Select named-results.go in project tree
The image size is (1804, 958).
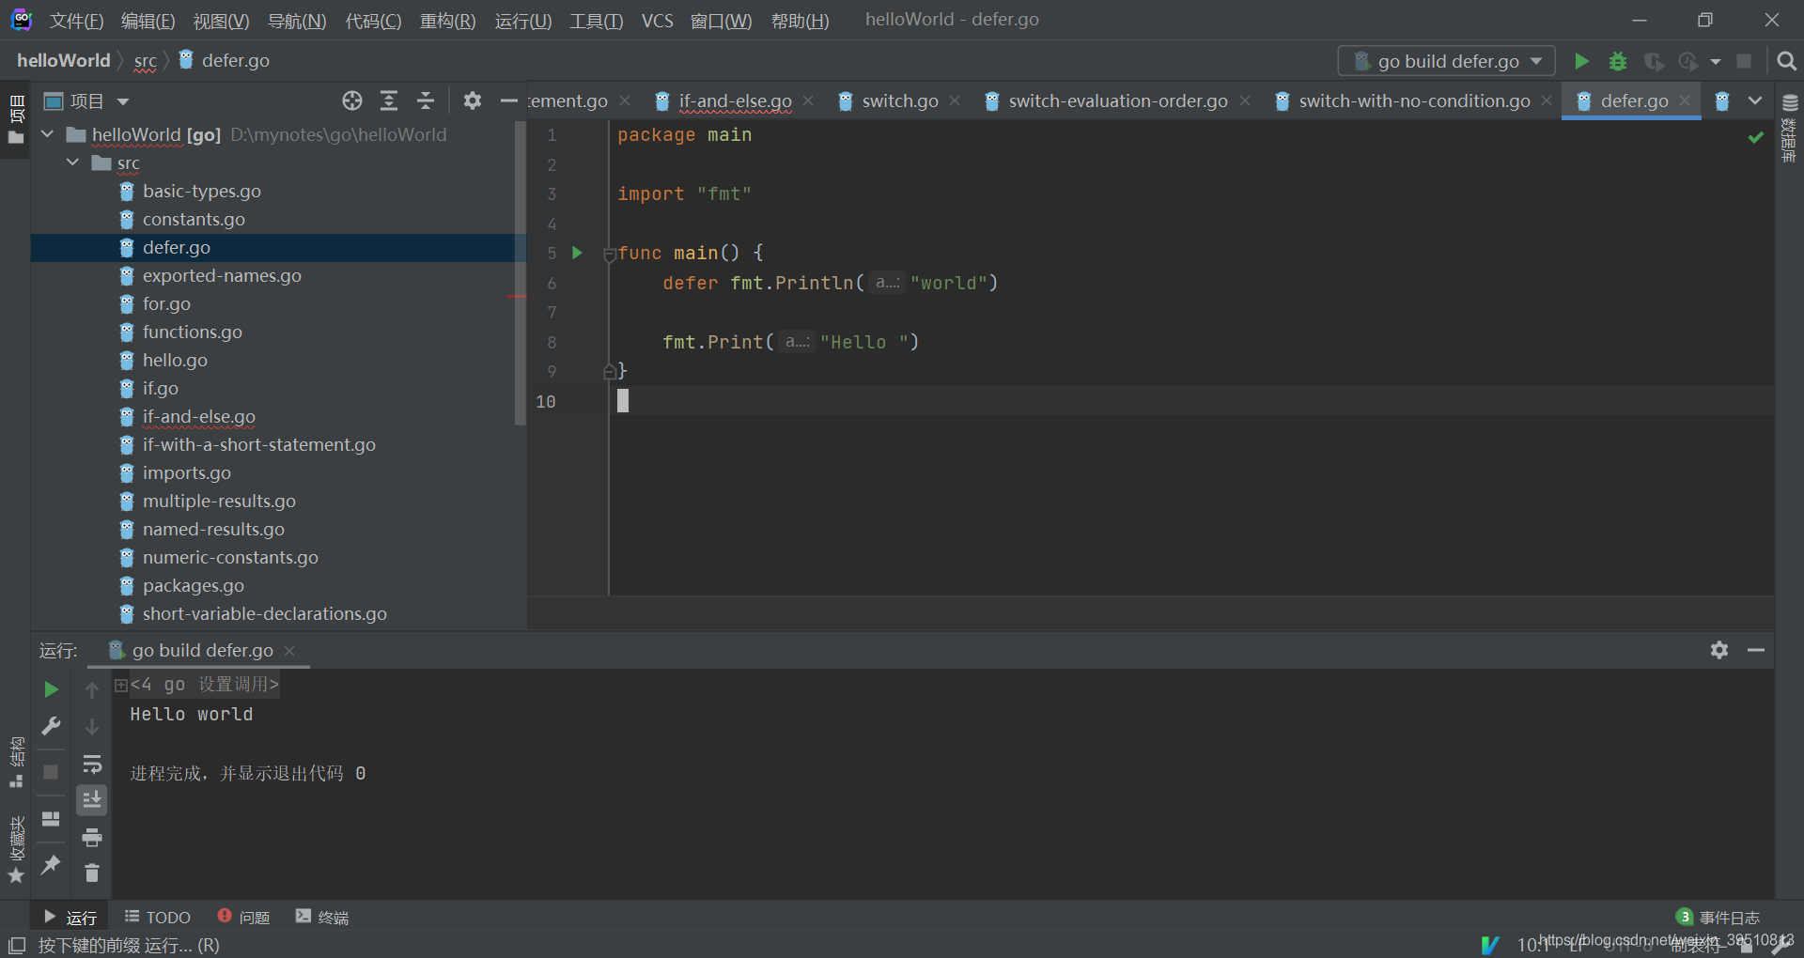(213, 529)
